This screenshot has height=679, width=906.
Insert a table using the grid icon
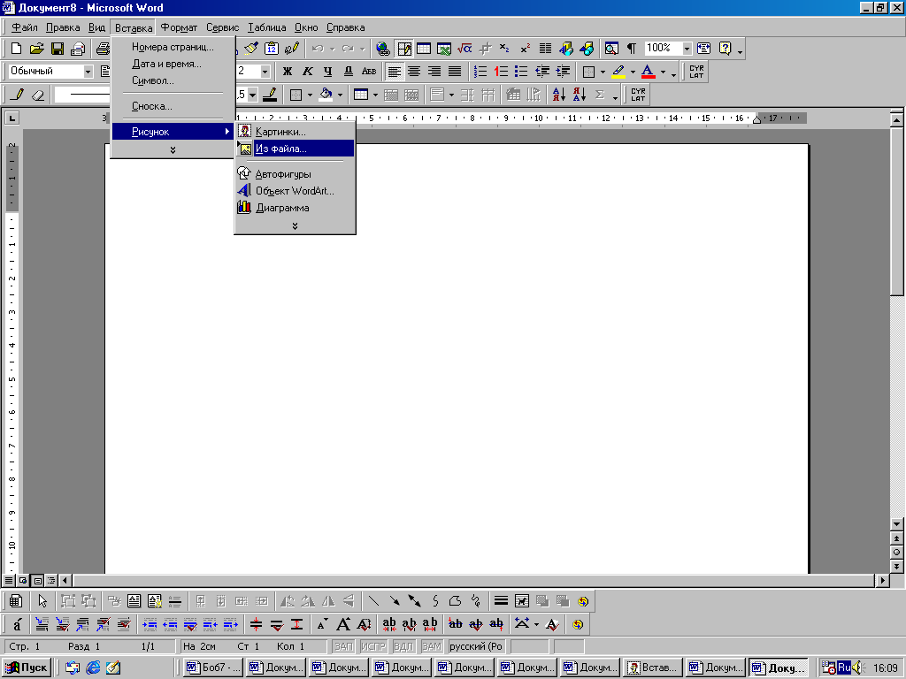[x=424, y=49]
